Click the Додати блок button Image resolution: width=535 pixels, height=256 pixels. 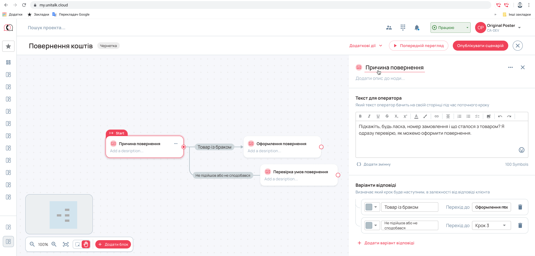[x=113, y=244]
